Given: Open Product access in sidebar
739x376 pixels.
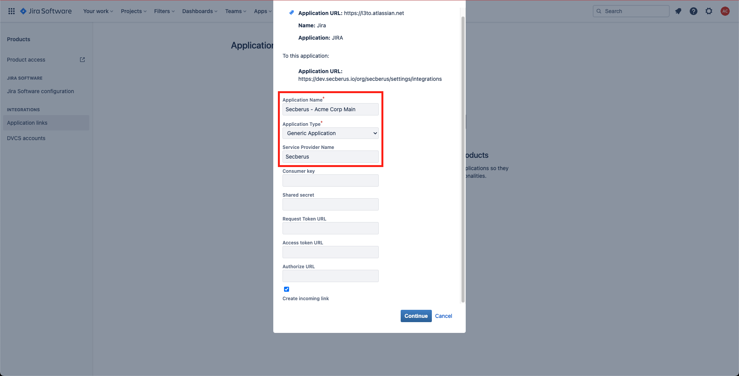Looking at the screenshot, I should pyautogui.click(x=26, y=60).
